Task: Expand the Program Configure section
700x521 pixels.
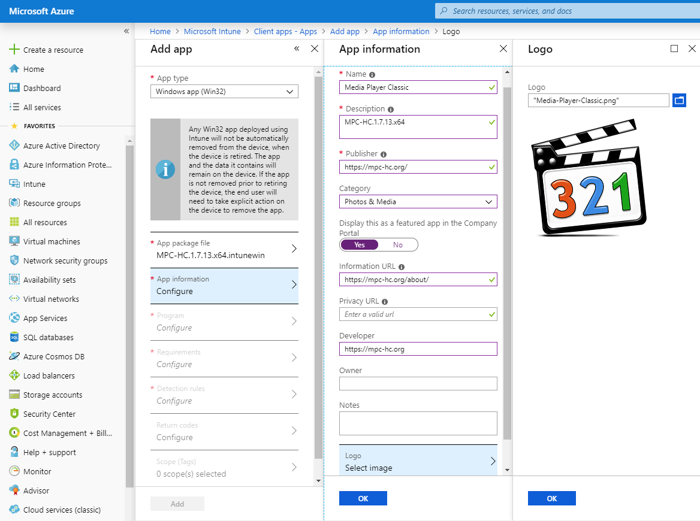Action: pos(224,322)
